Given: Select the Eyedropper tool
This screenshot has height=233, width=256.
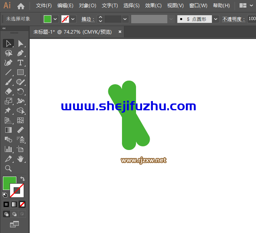Looking at the screenshot, I should [8, 159].
